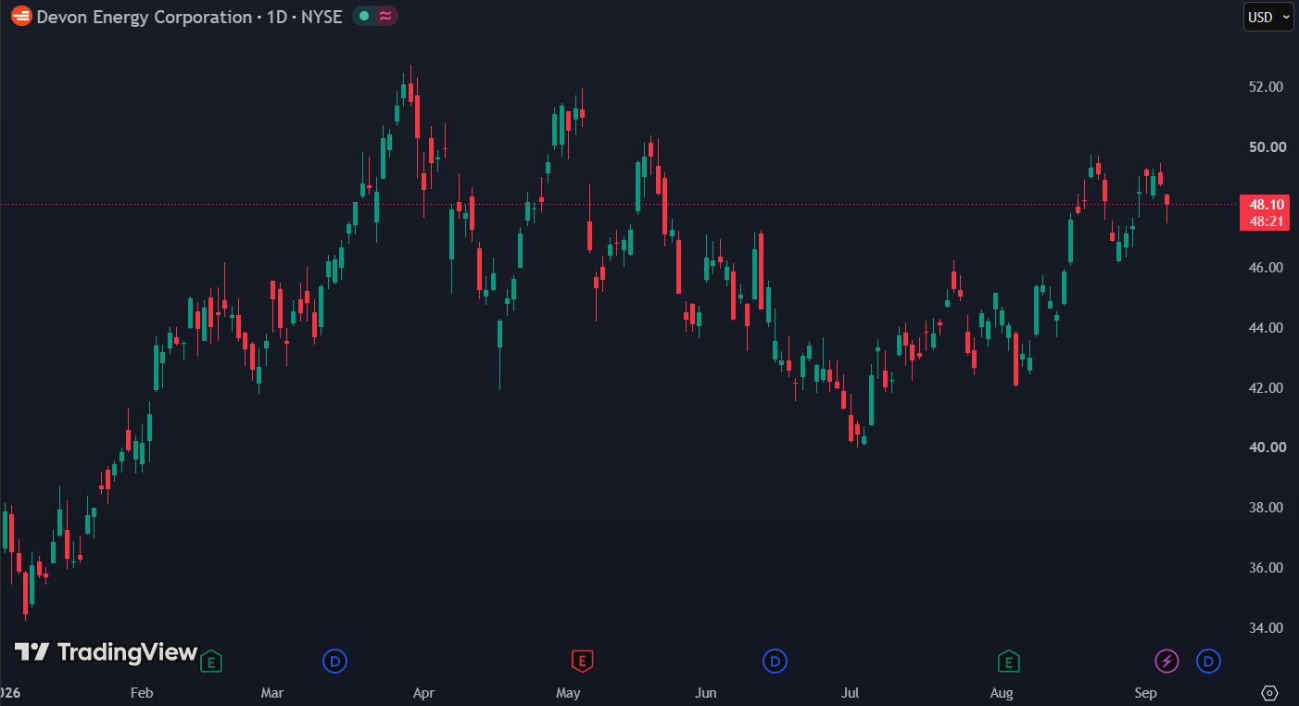The height and width of the screenshot is (706, 1299).
Task: Click the 52.00 price axis label
Action: (x=1266, y=87)
